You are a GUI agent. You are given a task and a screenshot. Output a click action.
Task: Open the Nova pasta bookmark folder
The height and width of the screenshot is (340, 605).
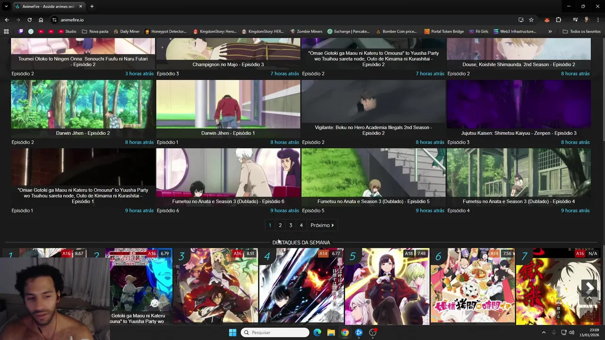[95, 32]
